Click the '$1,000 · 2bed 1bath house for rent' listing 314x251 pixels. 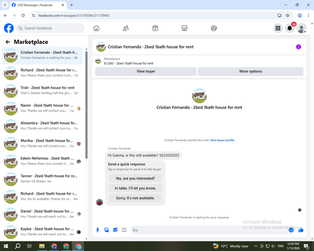(129, 63)
